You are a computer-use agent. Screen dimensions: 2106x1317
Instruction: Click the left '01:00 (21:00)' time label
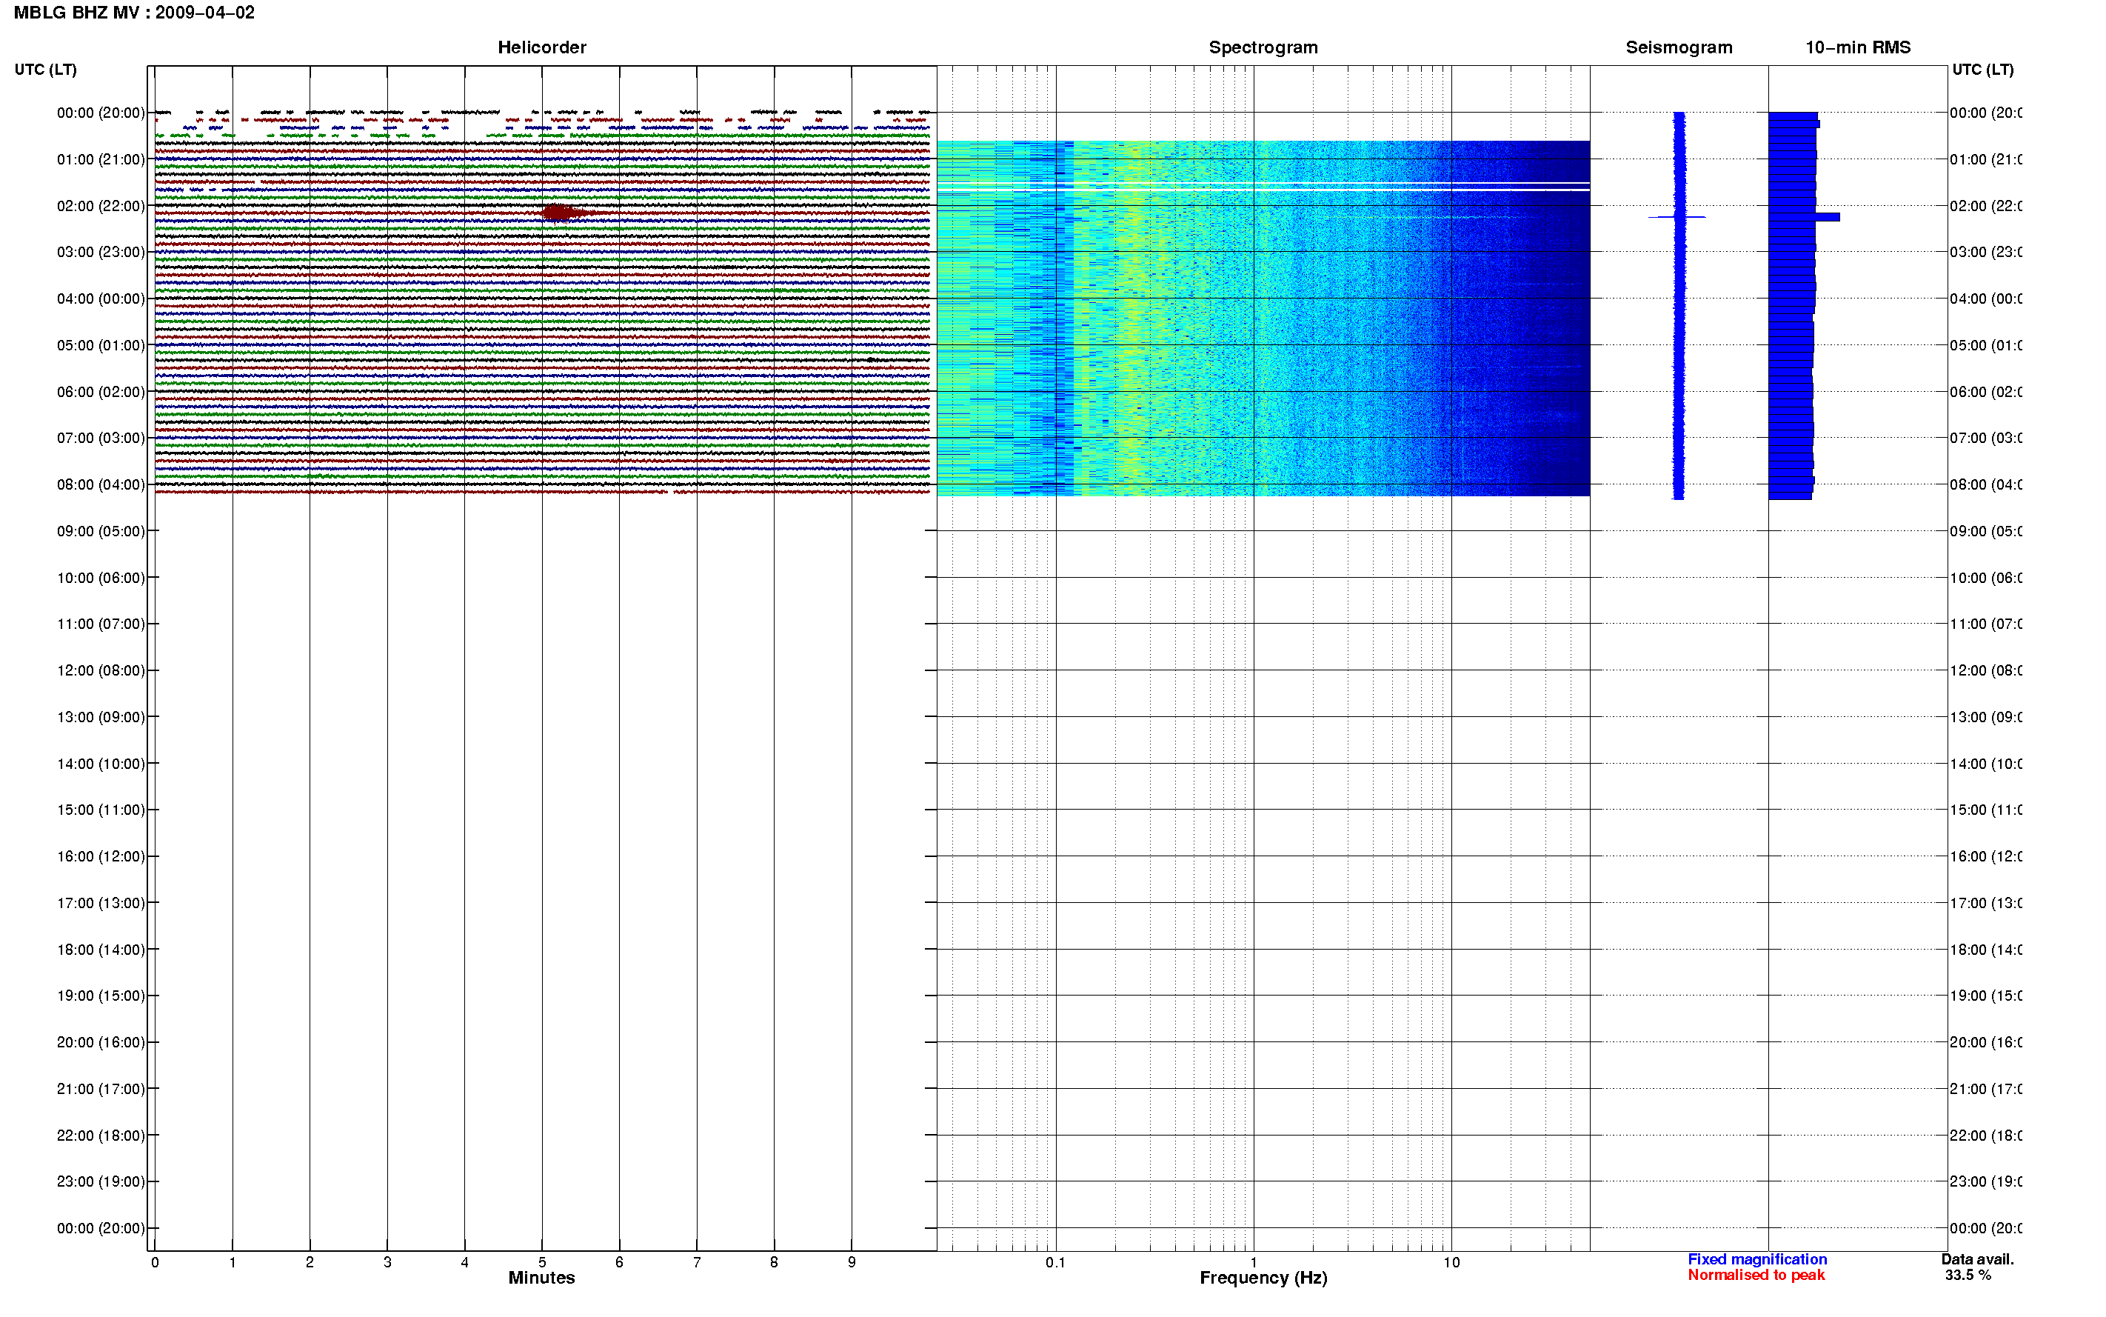(101, 159)
